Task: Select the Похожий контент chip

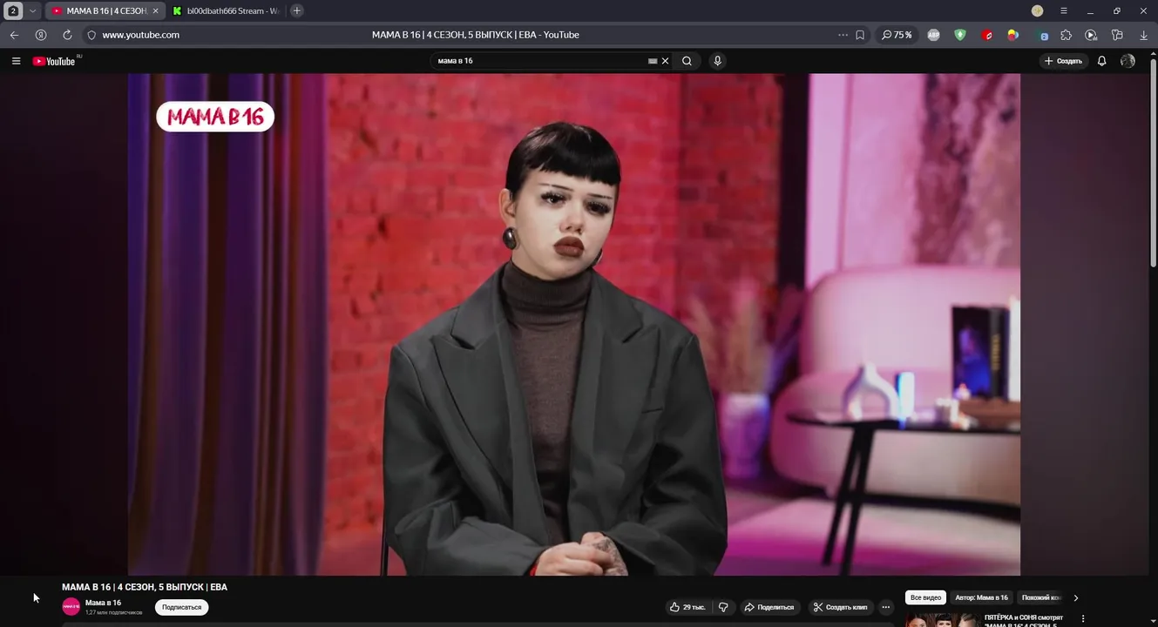Action: click(x=1040, y=597)
